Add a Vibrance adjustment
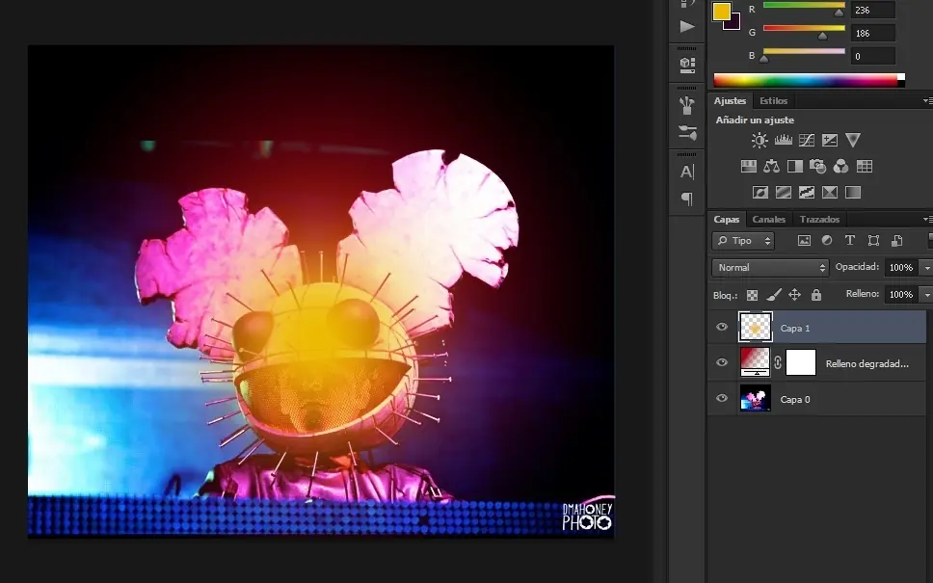The height and width of the screenshot is (583, 933). 853,141
